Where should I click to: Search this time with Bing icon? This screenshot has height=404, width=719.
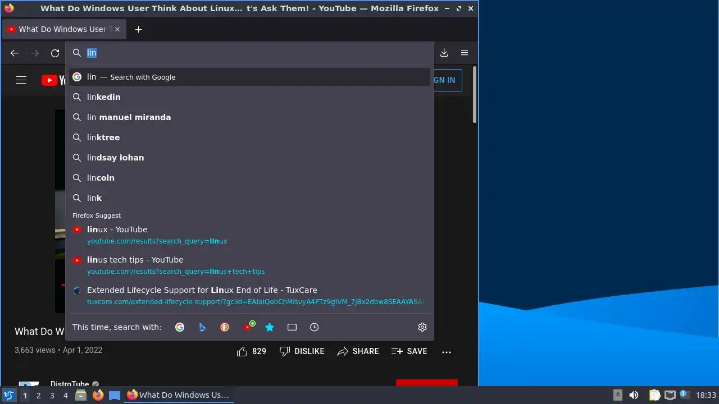coord(202,327)
